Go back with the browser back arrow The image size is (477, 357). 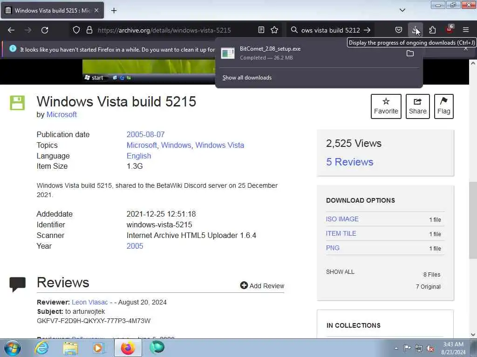pyautogui.click(x=11, y=30)
